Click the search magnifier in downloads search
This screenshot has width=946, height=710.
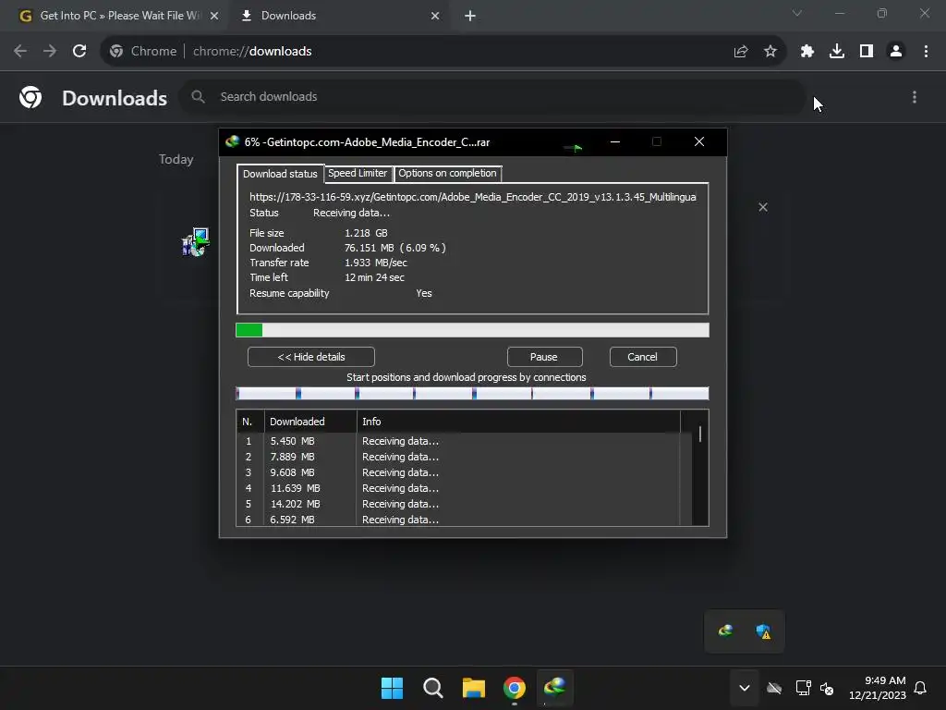[198, 96]
